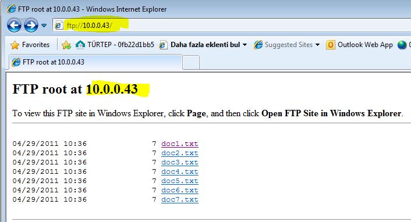Image resolution: width=411 pixels, height=222 pixels.
Task: Click the Open FTP Site in Windows Explorer text
Action: coord(331,113)
